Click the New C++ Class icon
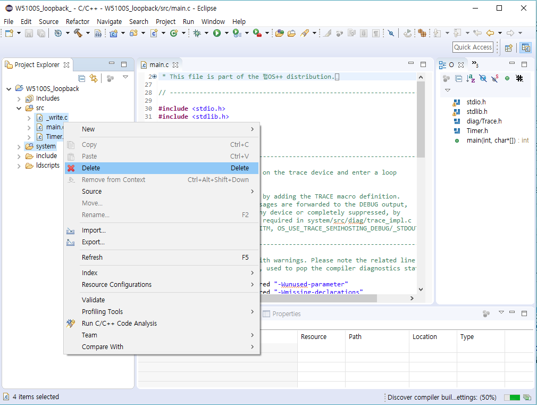 (x=174, y=34)
